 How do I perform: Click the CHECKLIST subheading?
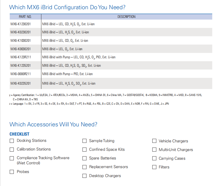point(20,134)
